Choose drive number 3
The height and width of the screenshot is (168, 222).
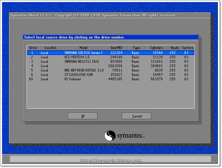[x=110, y=61]
